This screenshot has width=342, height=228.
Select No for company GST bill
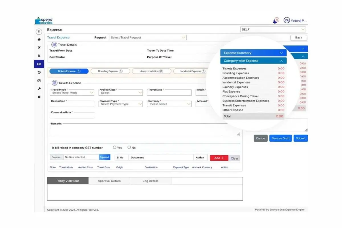(x=129, y=147)
